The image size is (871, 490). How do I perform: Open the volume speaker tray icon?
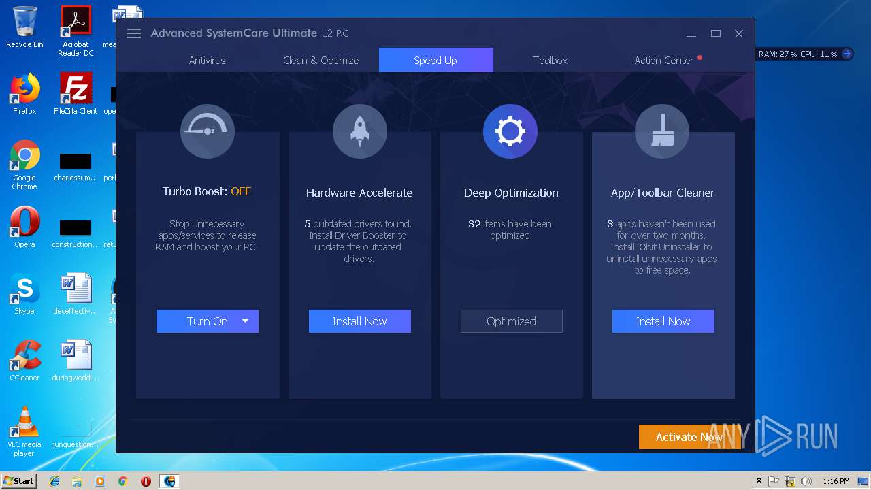click(x=806, y=481)
